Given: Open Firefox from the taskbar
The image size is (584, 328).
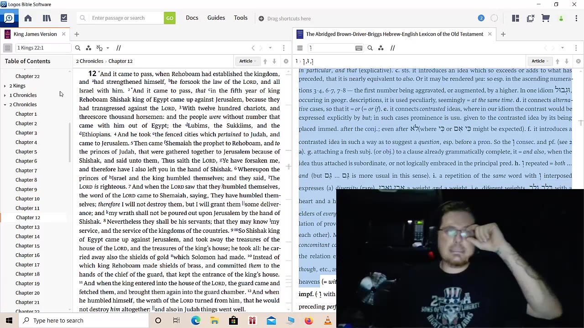Looking at the screenshot, I should tap(309, 321).
